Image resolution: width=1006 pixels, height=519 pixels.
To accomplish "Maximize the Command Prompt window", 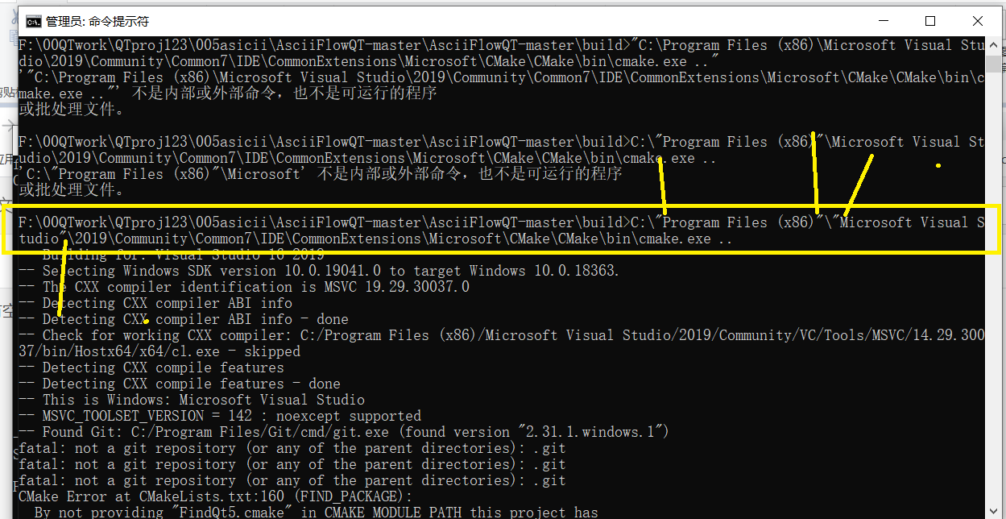I will [930, 21].
